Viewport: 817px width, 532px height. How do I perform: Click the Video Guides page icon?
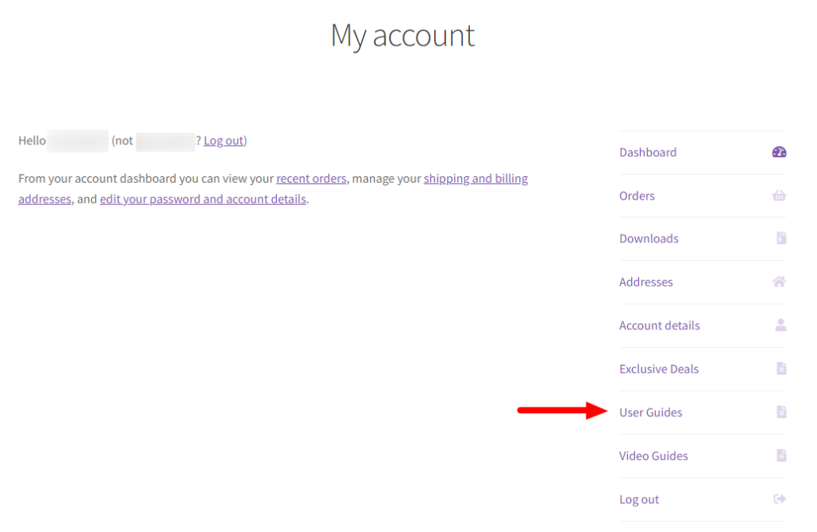tap(780, 455)
